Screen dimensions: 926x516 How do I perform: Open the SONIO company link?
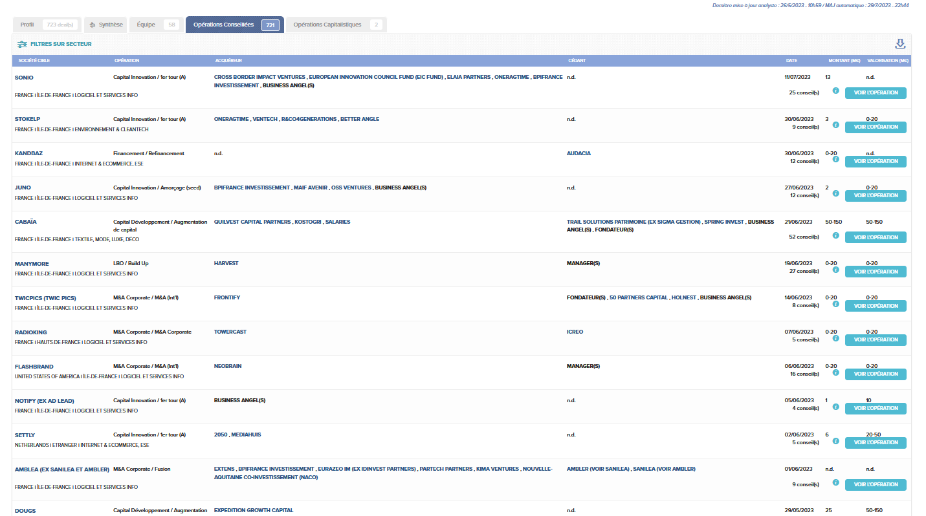click(x=24, y=78)
